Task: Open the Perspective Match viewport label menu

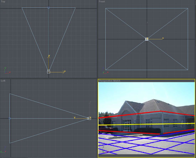Action: [x=109, y=81]
